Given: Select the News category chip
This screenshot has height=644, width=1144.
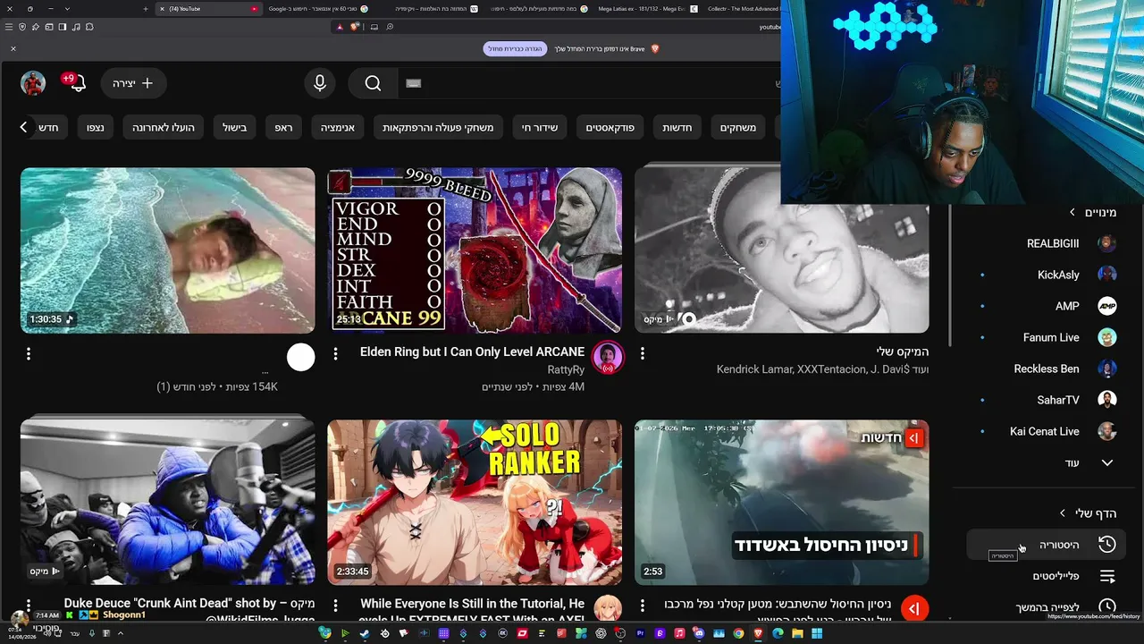Looking at the screenshot, I should (677, 128).
